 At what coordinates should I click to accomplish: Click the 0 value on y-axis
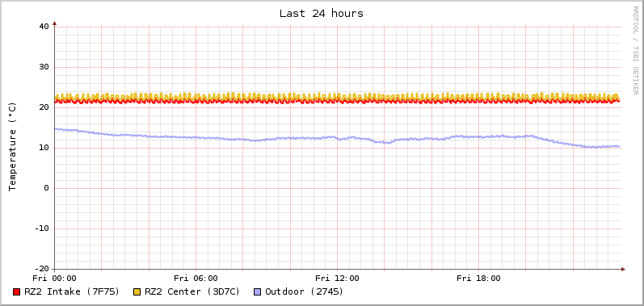pyautogui.click(x=46, y=188)
